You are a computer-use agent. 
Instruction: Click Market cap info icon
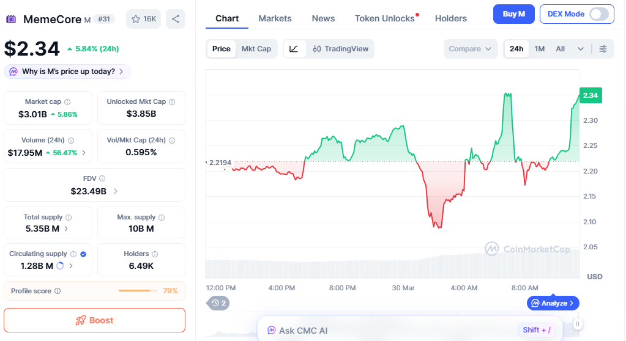click(x=67, y=102)
